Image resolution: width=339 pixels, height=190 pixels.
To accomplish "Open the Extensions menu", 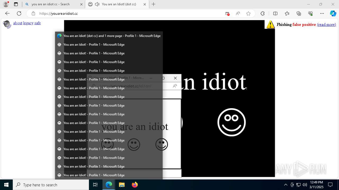I will click(262, 13).
